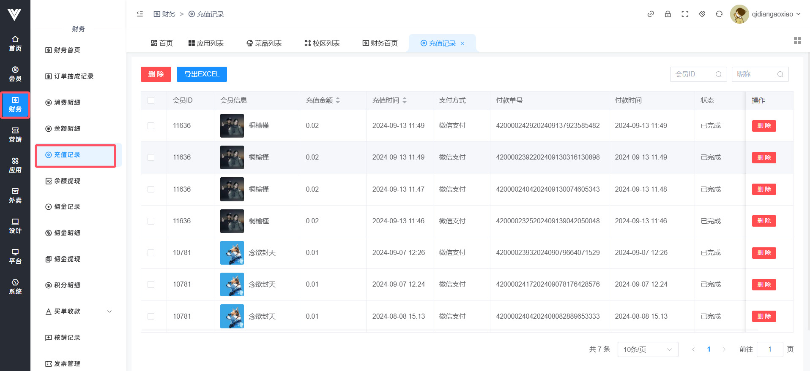The height and width of the screenshot is (371, 810).
Task: Toggle fullscreen mode icon
Action: coord(685,14)
